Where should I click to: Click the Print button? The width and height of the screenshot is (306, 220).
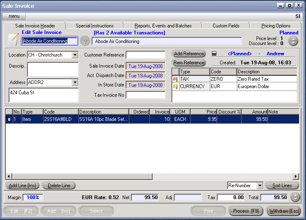pos(208,211)
